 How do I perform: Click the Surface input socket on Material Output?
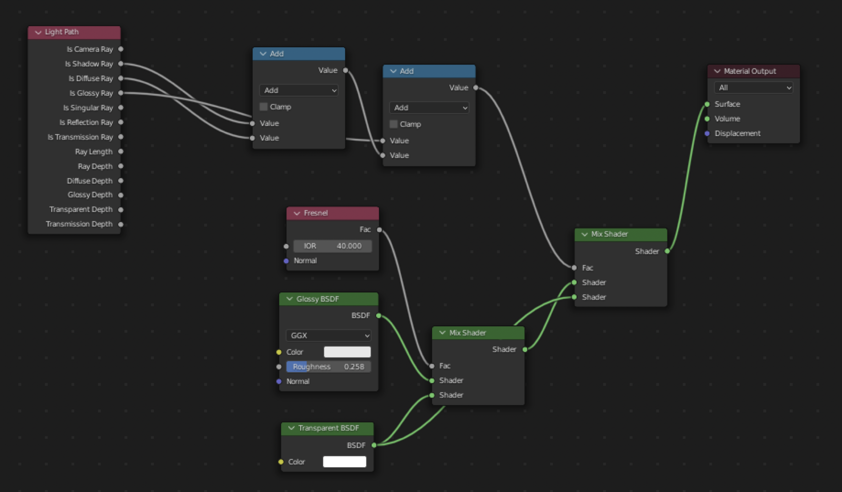707,104
